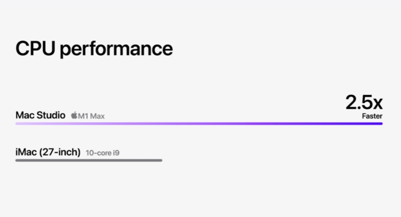The height and width of the screenshot is (217, 401).
Task: Click the (27-inch) part of the iMac label
Action: 60,152
